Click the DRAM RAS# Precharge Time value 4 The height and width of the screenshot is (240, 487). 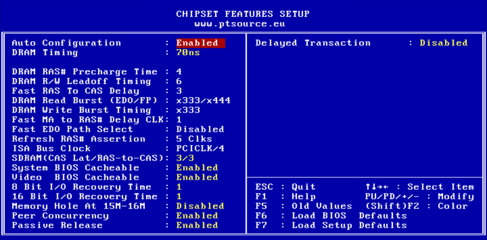[179, 72]
